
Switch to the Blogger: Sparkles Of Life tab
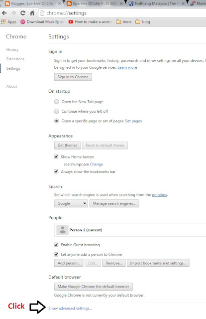coord(31,3)
